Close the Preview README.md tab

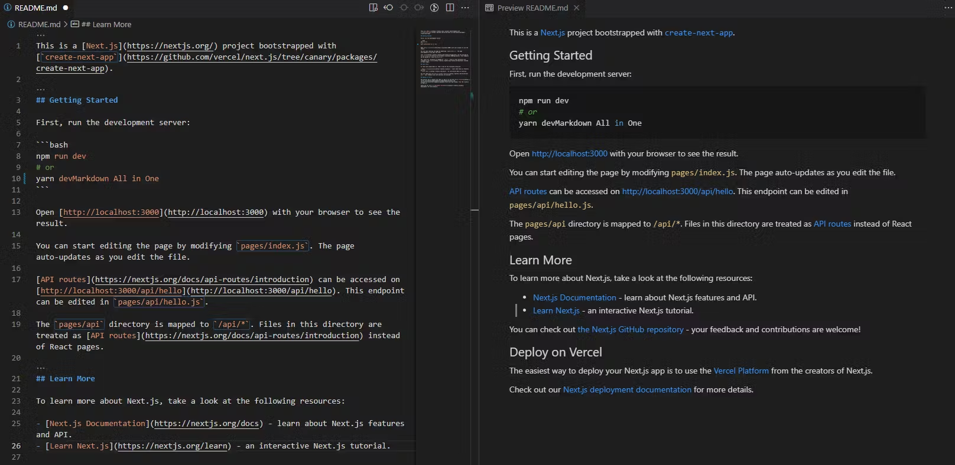(576, 8)
